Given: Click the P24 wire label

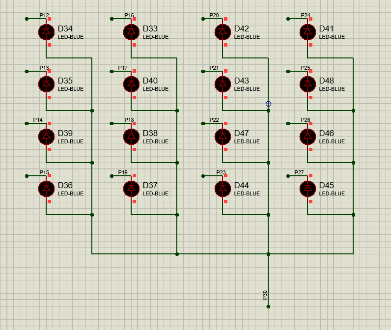Looking at the screenshot, I should pos(306,15).
